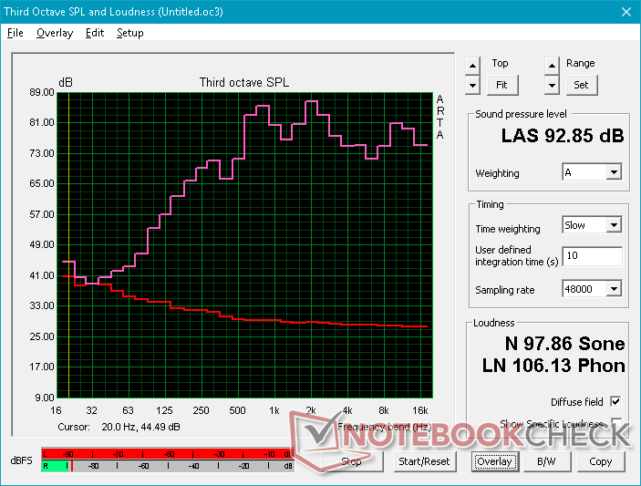This screenshot has width=641, height=486.
Task: Click the N 97.86 Sone value
Action: point(564,344)
